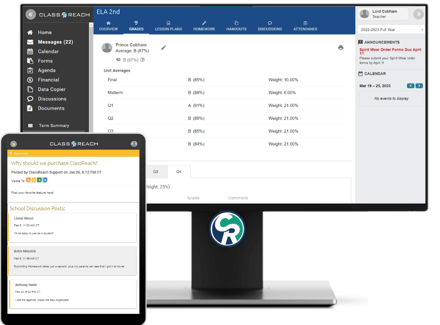Open Lionel Messi's discussion post
This screenshot has width=440, height=325.
point(73,227)
